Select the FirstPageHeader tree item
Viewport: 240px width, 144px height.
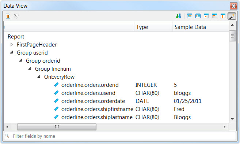tap(37, 45)
